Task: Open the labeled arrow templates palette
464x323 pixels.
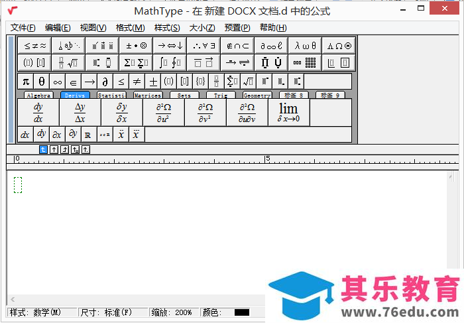Action: point(237,62)
